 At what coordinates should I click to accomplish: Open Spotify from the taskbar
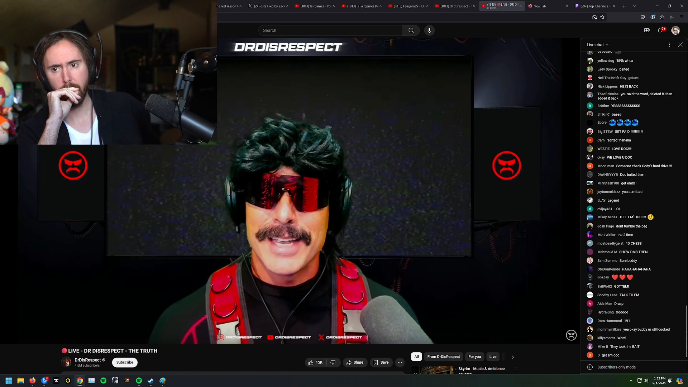tap(139, 381)
